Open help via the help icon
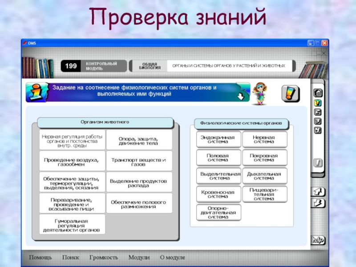This screenshot has width=356, height=267. [318, 240]
